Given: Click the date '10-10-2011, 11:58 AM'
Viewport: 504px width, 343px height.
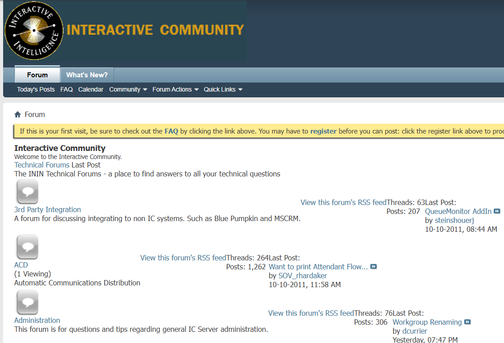Looking at the screenshot, I should tap(305, 284).
